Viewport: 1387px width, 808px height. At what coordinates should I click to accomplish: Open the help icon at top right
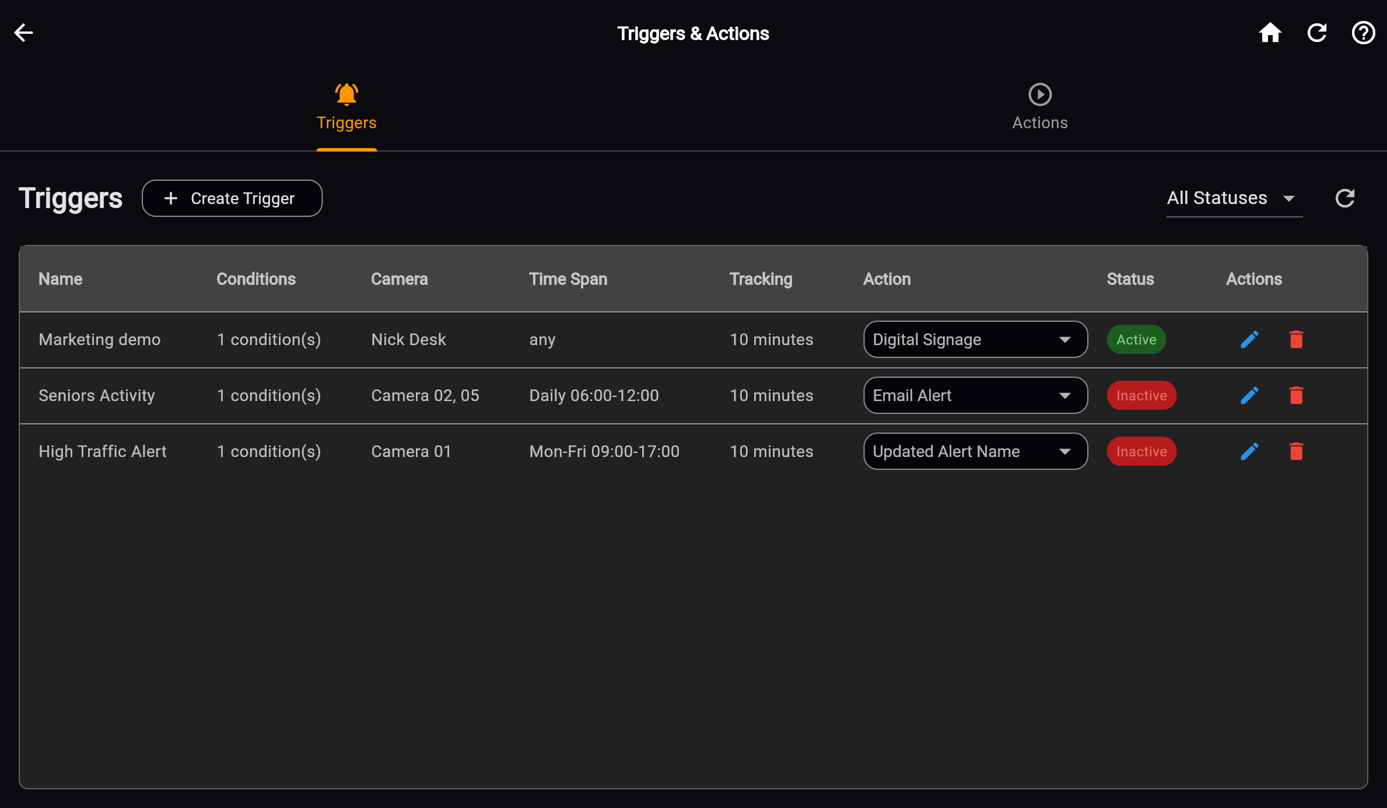1363,33
